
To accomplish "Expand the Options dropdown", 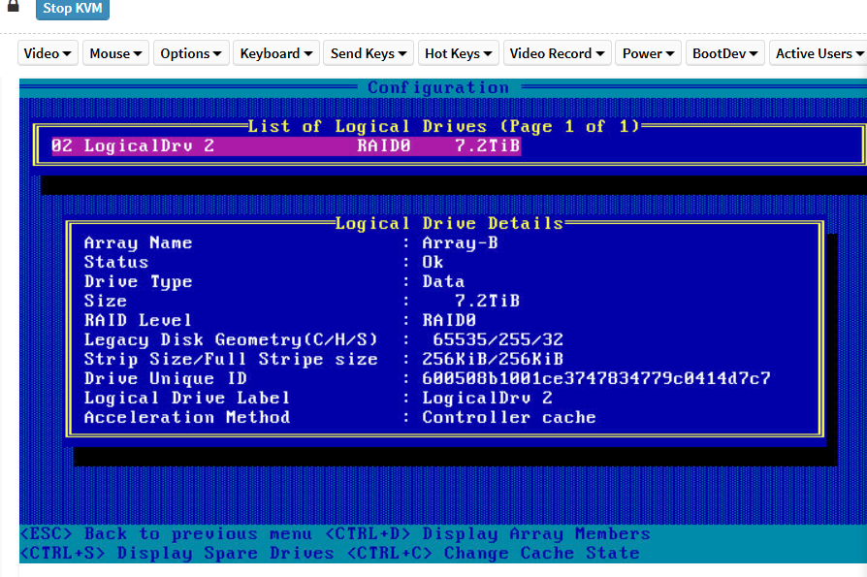I will (x=191, y=53).
